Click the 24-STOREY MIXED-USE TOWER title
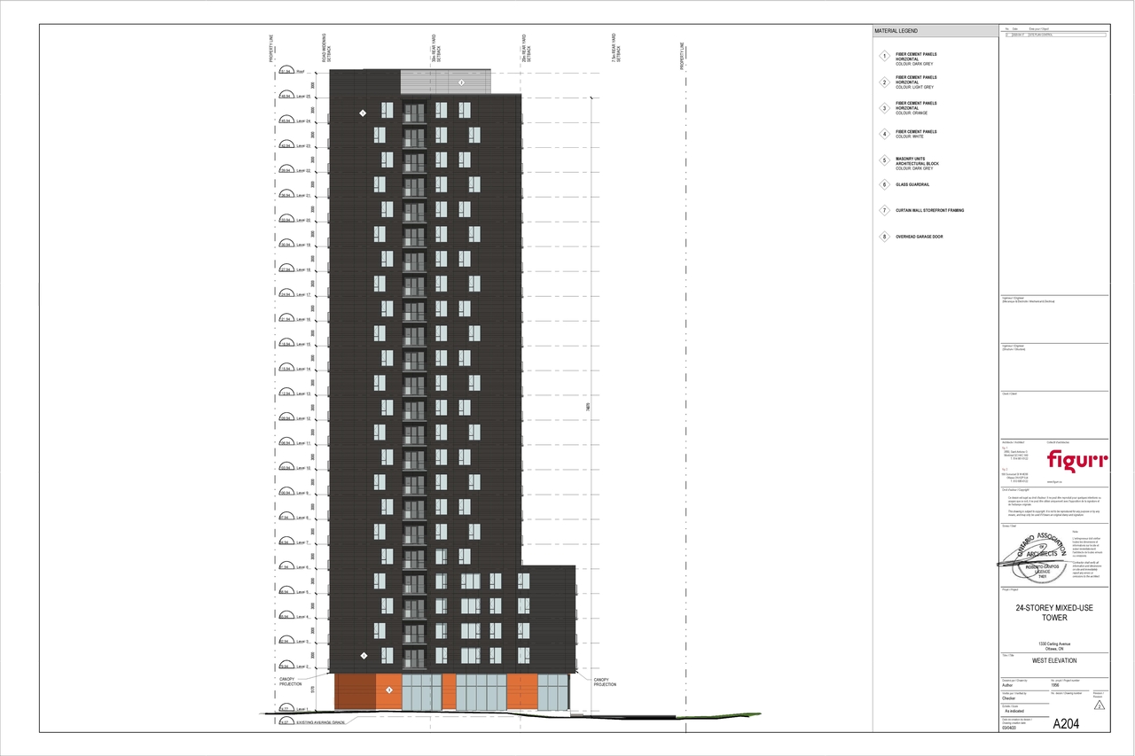This screenshot has height=756, width=1135. coord(1053,613)
